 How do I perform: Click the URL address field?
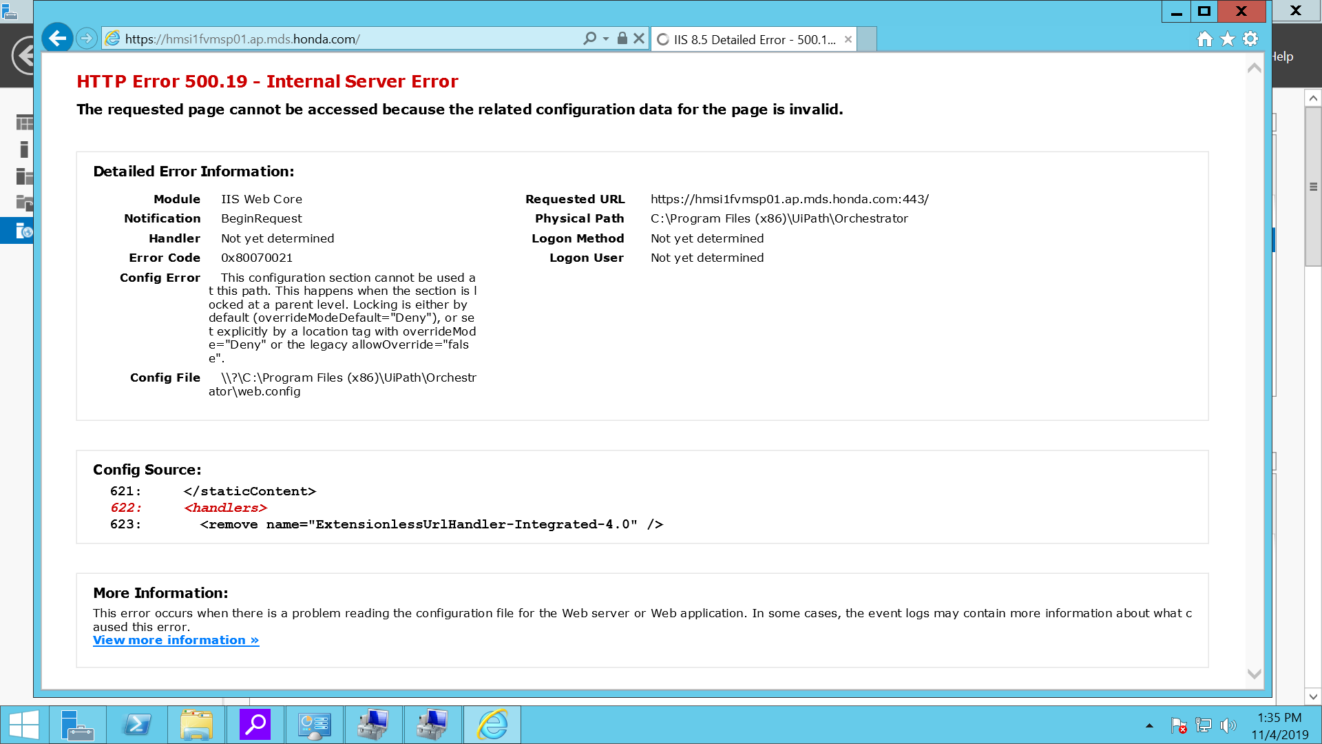[344, 39]
